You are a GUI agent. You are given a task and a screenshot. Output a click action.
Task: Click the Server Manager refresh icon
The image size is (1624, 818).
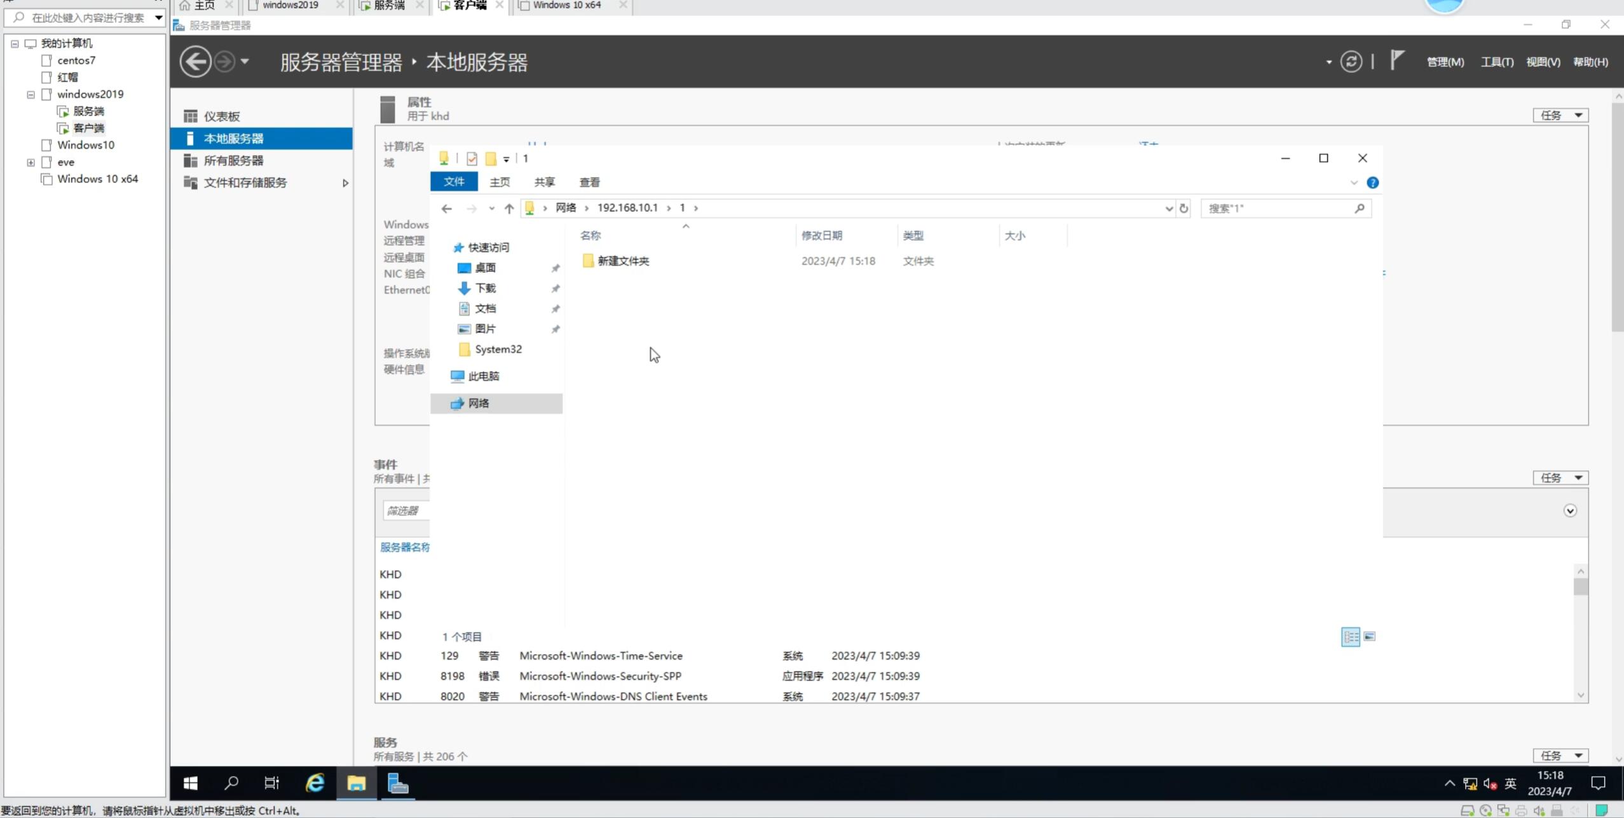[1351, 62]
